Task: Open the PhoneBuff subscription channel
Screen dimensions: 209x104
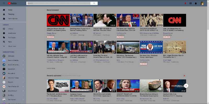Action: [x=13, y=73]
